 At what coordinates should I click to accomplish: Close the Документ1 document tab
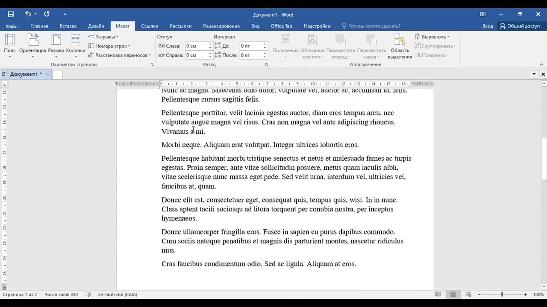[47, 74]
